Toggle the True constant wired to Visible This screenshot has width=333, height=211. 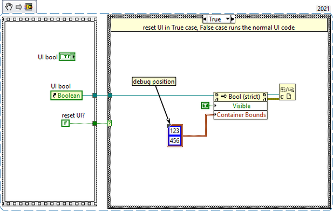(x=205, y=106)
